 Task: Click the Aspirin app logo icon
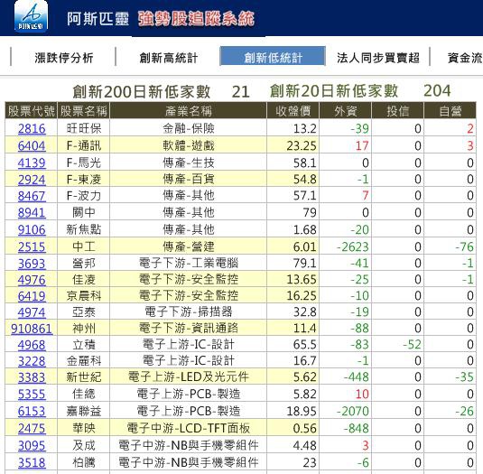click(x=31, y=16)
